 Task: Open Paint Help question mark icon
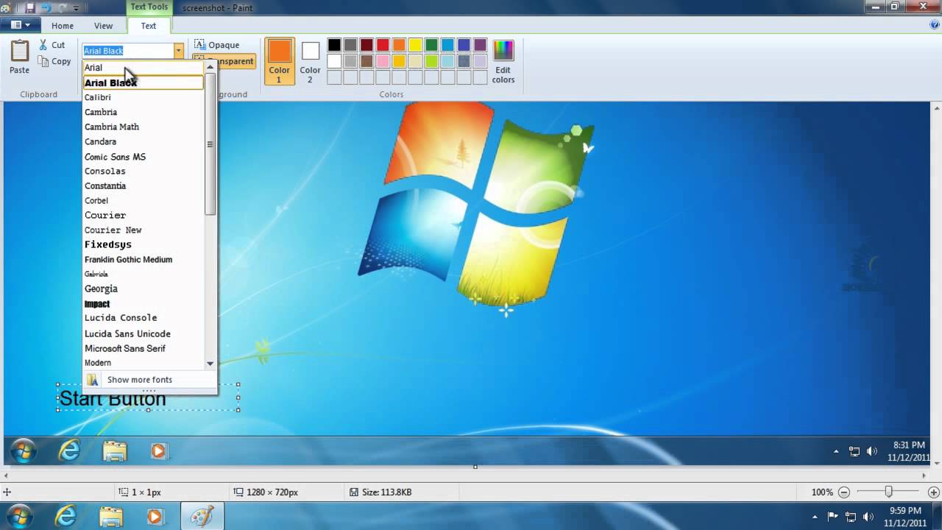[935, 24]
